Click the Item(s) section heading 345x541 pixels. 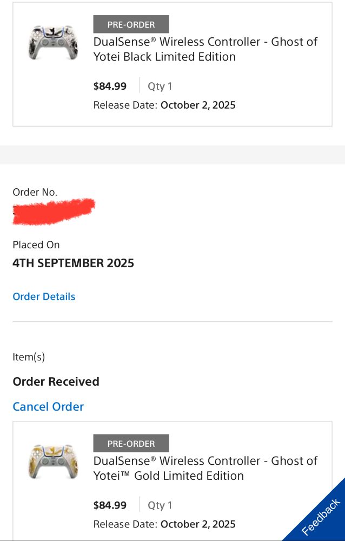[x=29, y=357]
